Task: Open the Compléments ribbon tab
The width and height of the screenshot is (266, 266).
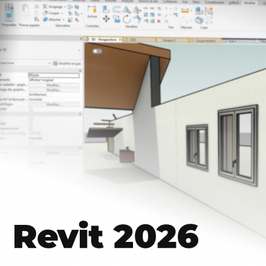Action: click(x=214, y=2)
